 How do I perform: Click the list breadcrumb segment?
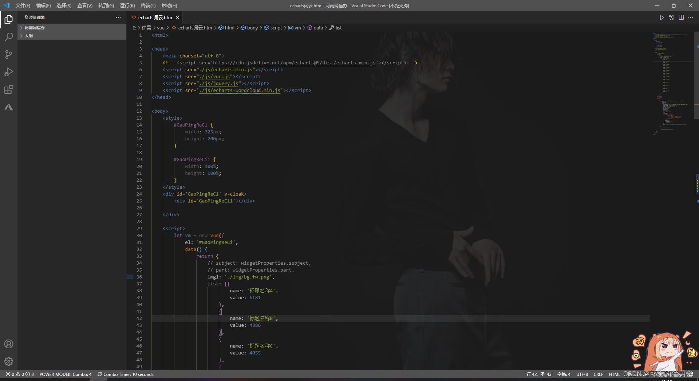[339, 28]
